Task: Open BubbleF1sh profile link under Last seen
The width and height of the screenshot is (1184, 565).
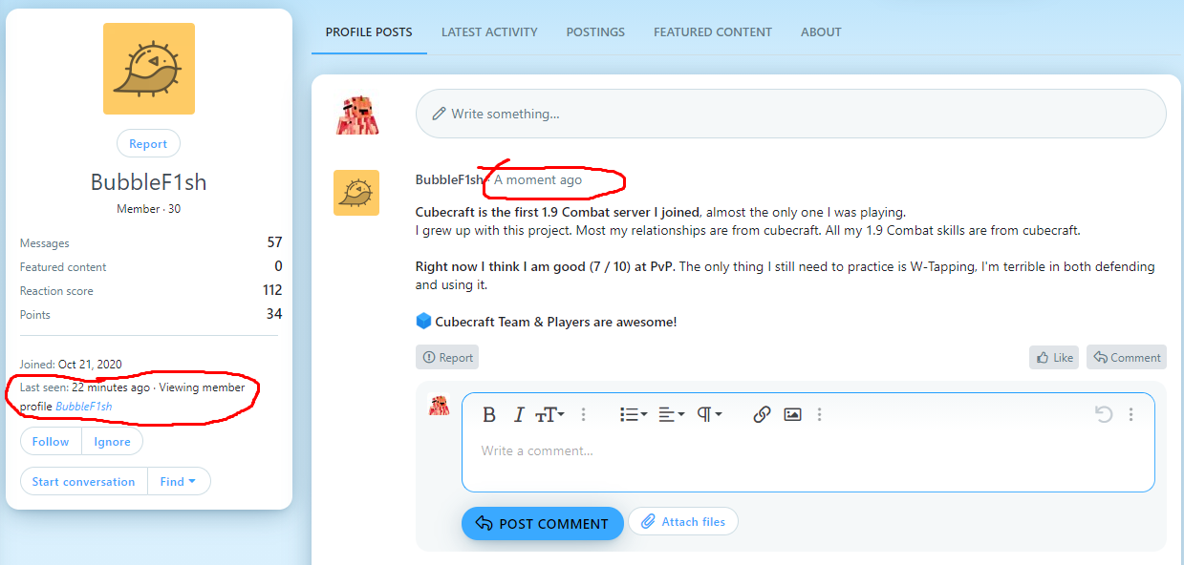Action: pyautogui.click(x=83, y=407)
